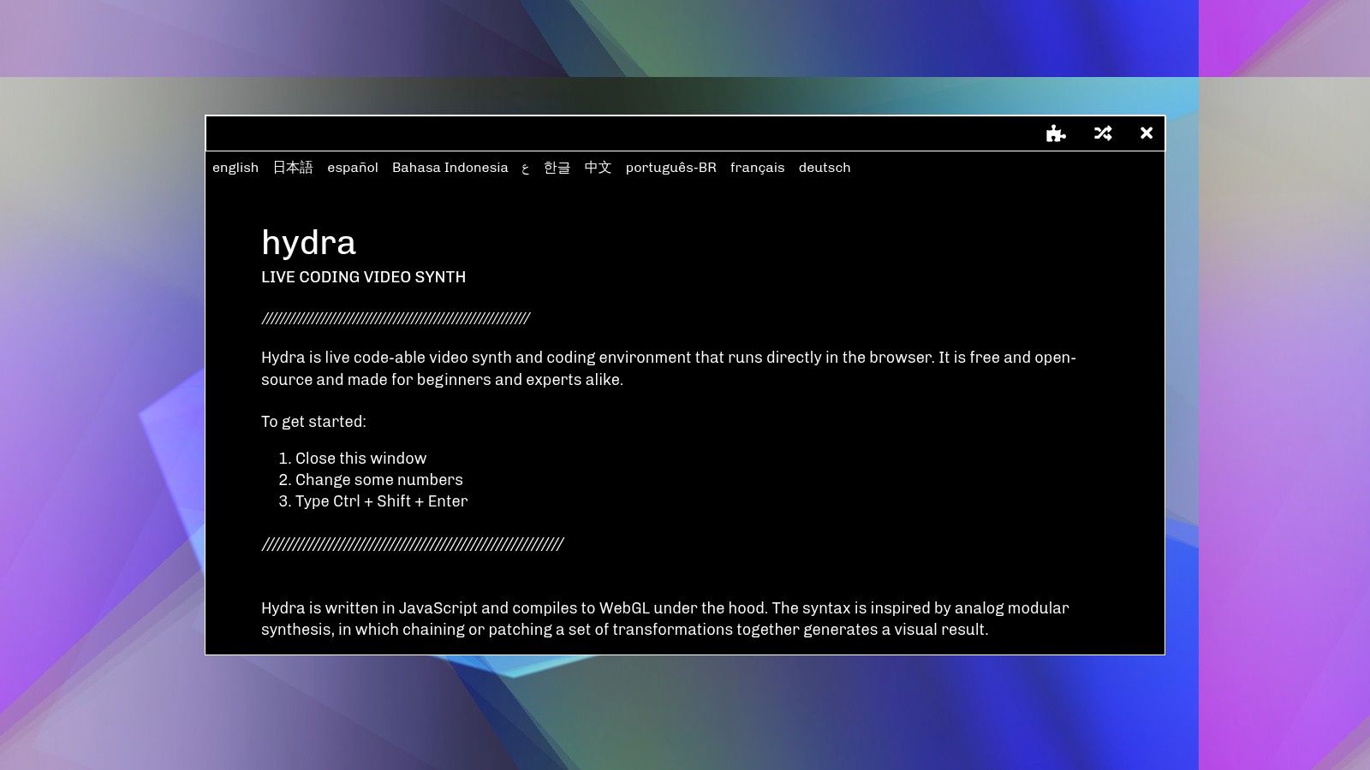Choose português-BR language
The width and height of the screenshot is (1370, 770).
671,168
